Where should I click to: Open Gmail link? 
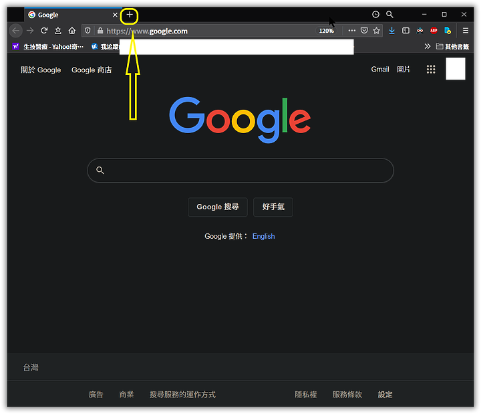[380, 70]
